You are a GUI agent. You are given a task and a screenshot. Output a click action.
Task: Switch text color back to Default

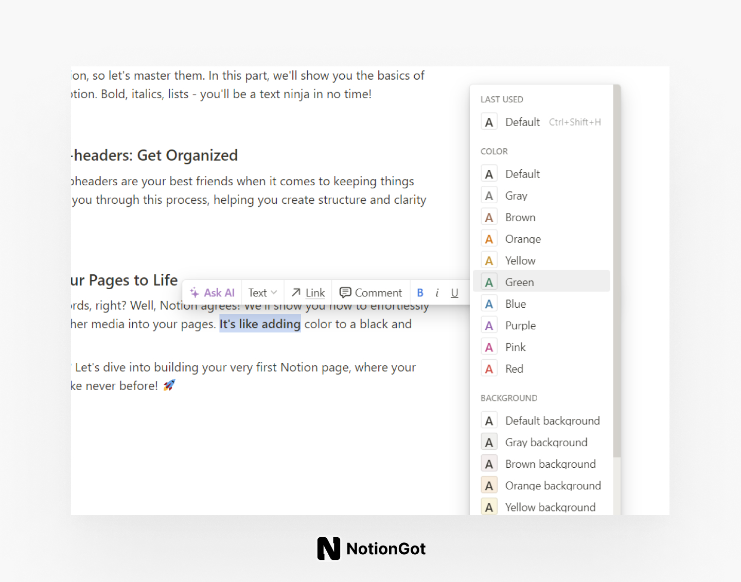(522, 173)
